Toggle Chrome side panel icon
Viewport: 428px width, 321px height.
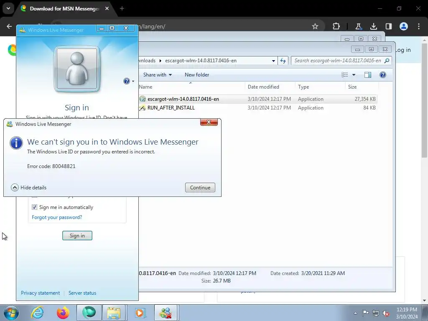[388, 26]
